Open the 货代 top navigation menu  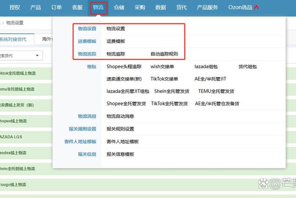[181, 7]
